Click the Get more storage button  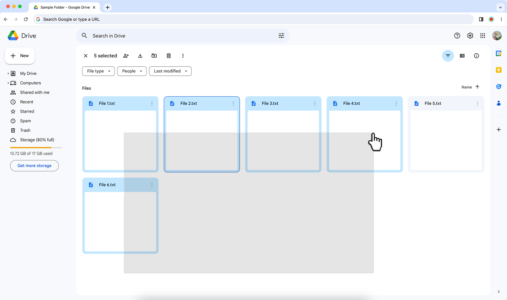pos(34,166)
